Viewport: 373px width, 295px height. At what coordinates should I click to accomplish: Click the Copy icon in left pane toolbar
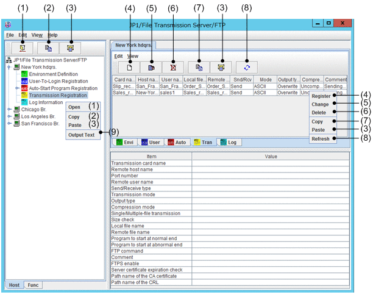pos(48,47)
